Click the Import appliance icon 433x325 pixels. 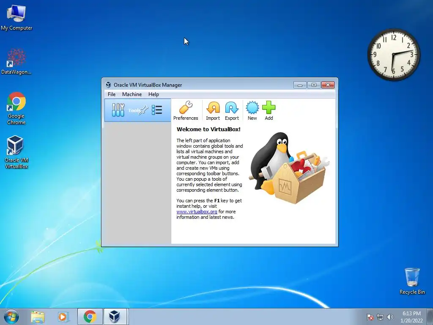pyautogui.click(x=213, y=110)
